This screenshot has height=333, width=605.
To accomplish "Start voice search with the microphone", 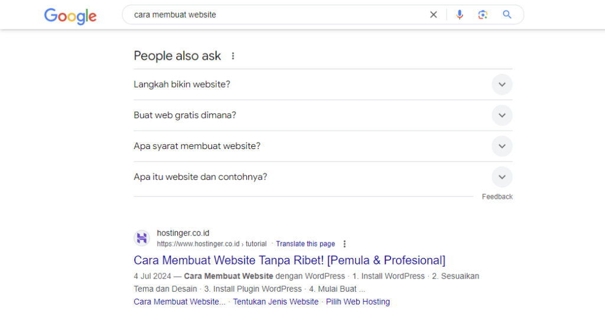I will click(460, 15).
